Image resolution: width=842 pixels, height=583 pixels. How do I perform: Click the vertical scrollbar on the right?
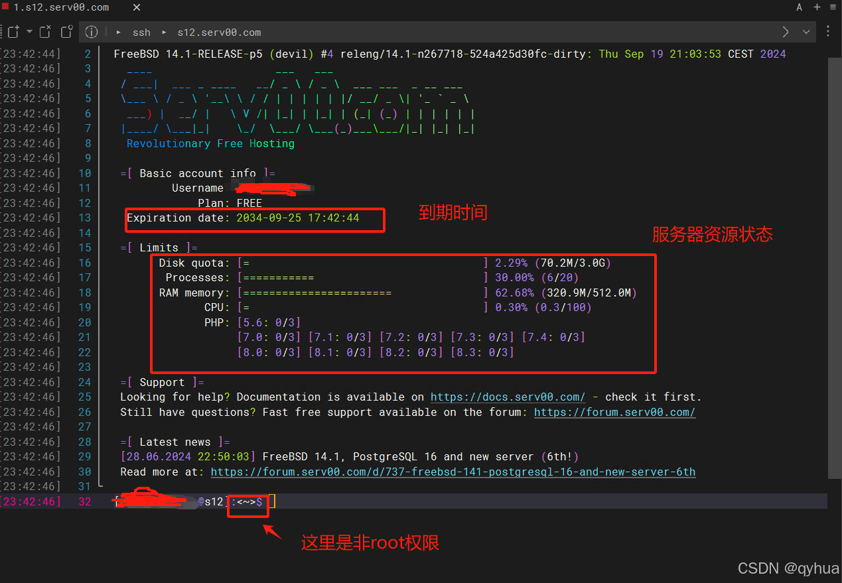tap(835, 265)
